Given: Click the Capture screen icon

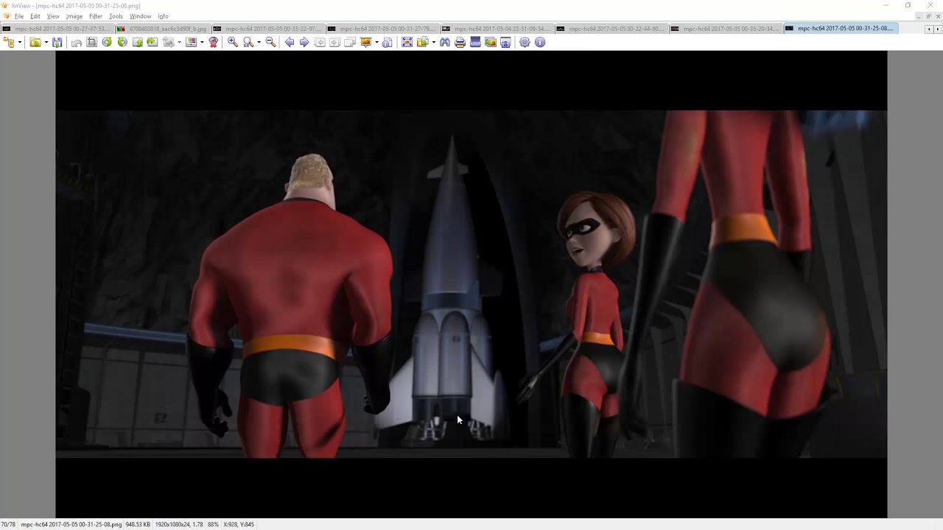Looking at the screenshot, I should click(491, 43).
